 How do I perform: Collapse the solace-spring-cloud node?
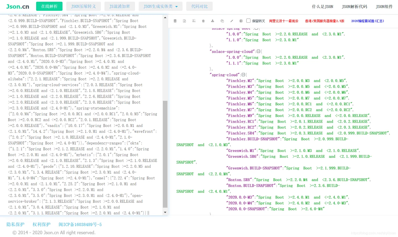[258, 51]
